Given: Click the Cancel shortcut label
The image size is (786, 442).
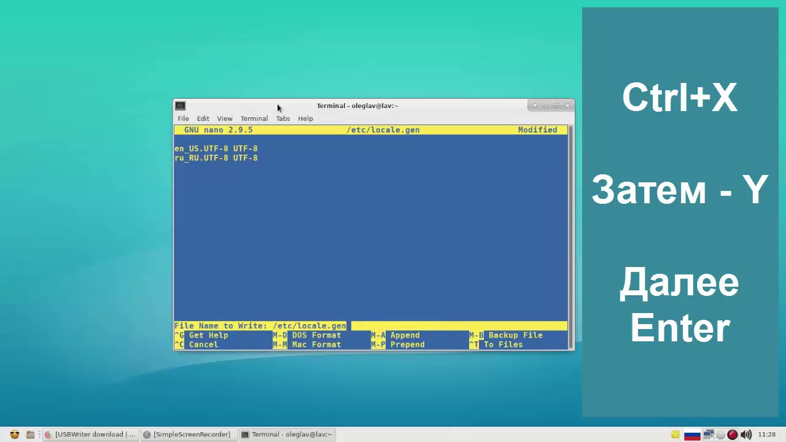Looking at the screenshot, I should click(204, 344).
